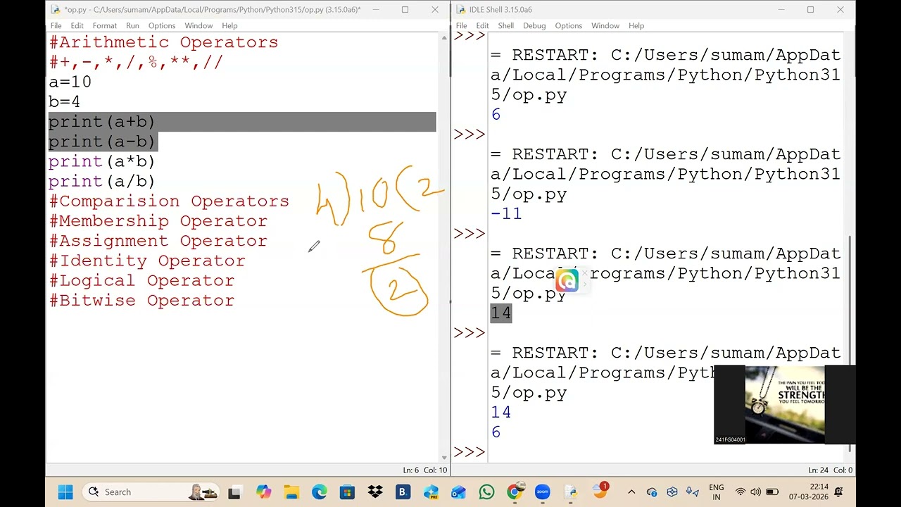Open Microsoft Store from the taskbar
This screenshot has width=901, height=507.
(x=347, y=492)
